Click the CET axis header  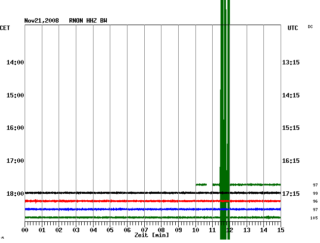pyautogui.click(x=5, y=28)
